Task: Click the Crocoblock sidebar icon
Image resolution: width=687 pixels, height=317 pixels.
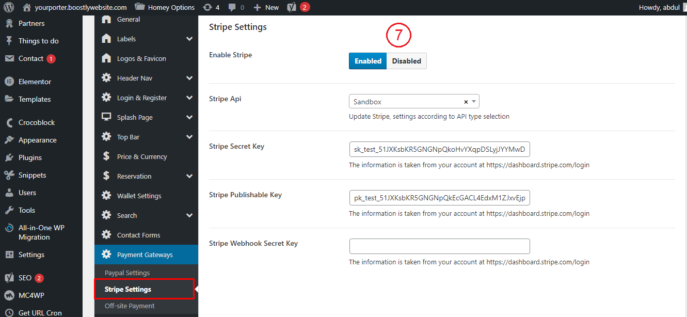Action: [x=9, y=122]
